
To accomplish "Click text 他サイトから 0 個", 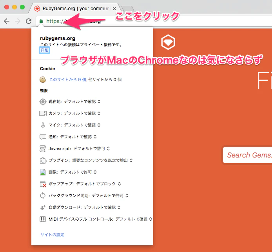I will pos(105,80).
